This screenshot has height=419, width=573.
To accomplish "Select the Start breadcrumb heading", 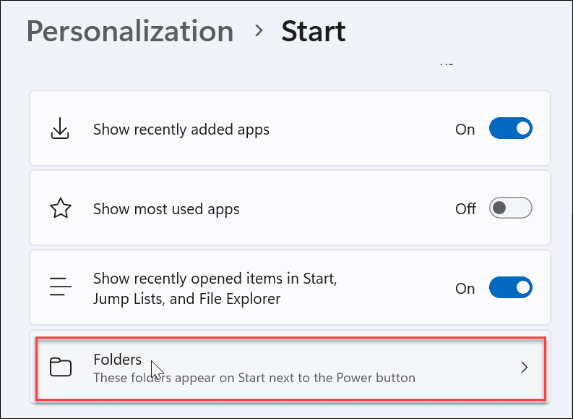I will [313, 32].
